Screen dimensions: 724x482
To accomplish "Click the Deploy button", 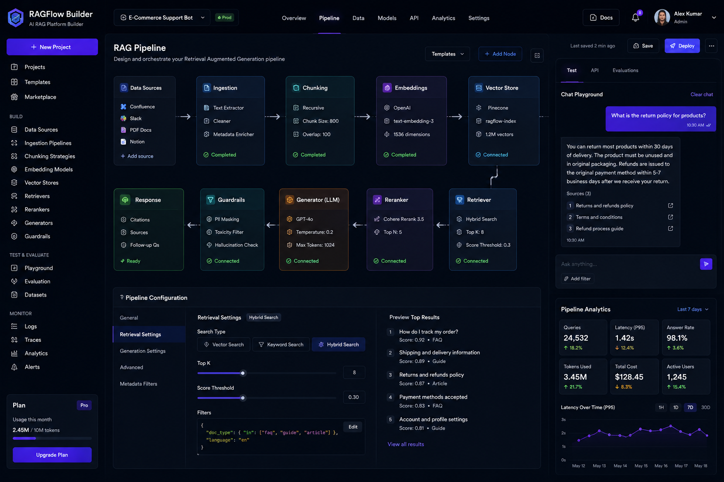I will tap(682, 46).
